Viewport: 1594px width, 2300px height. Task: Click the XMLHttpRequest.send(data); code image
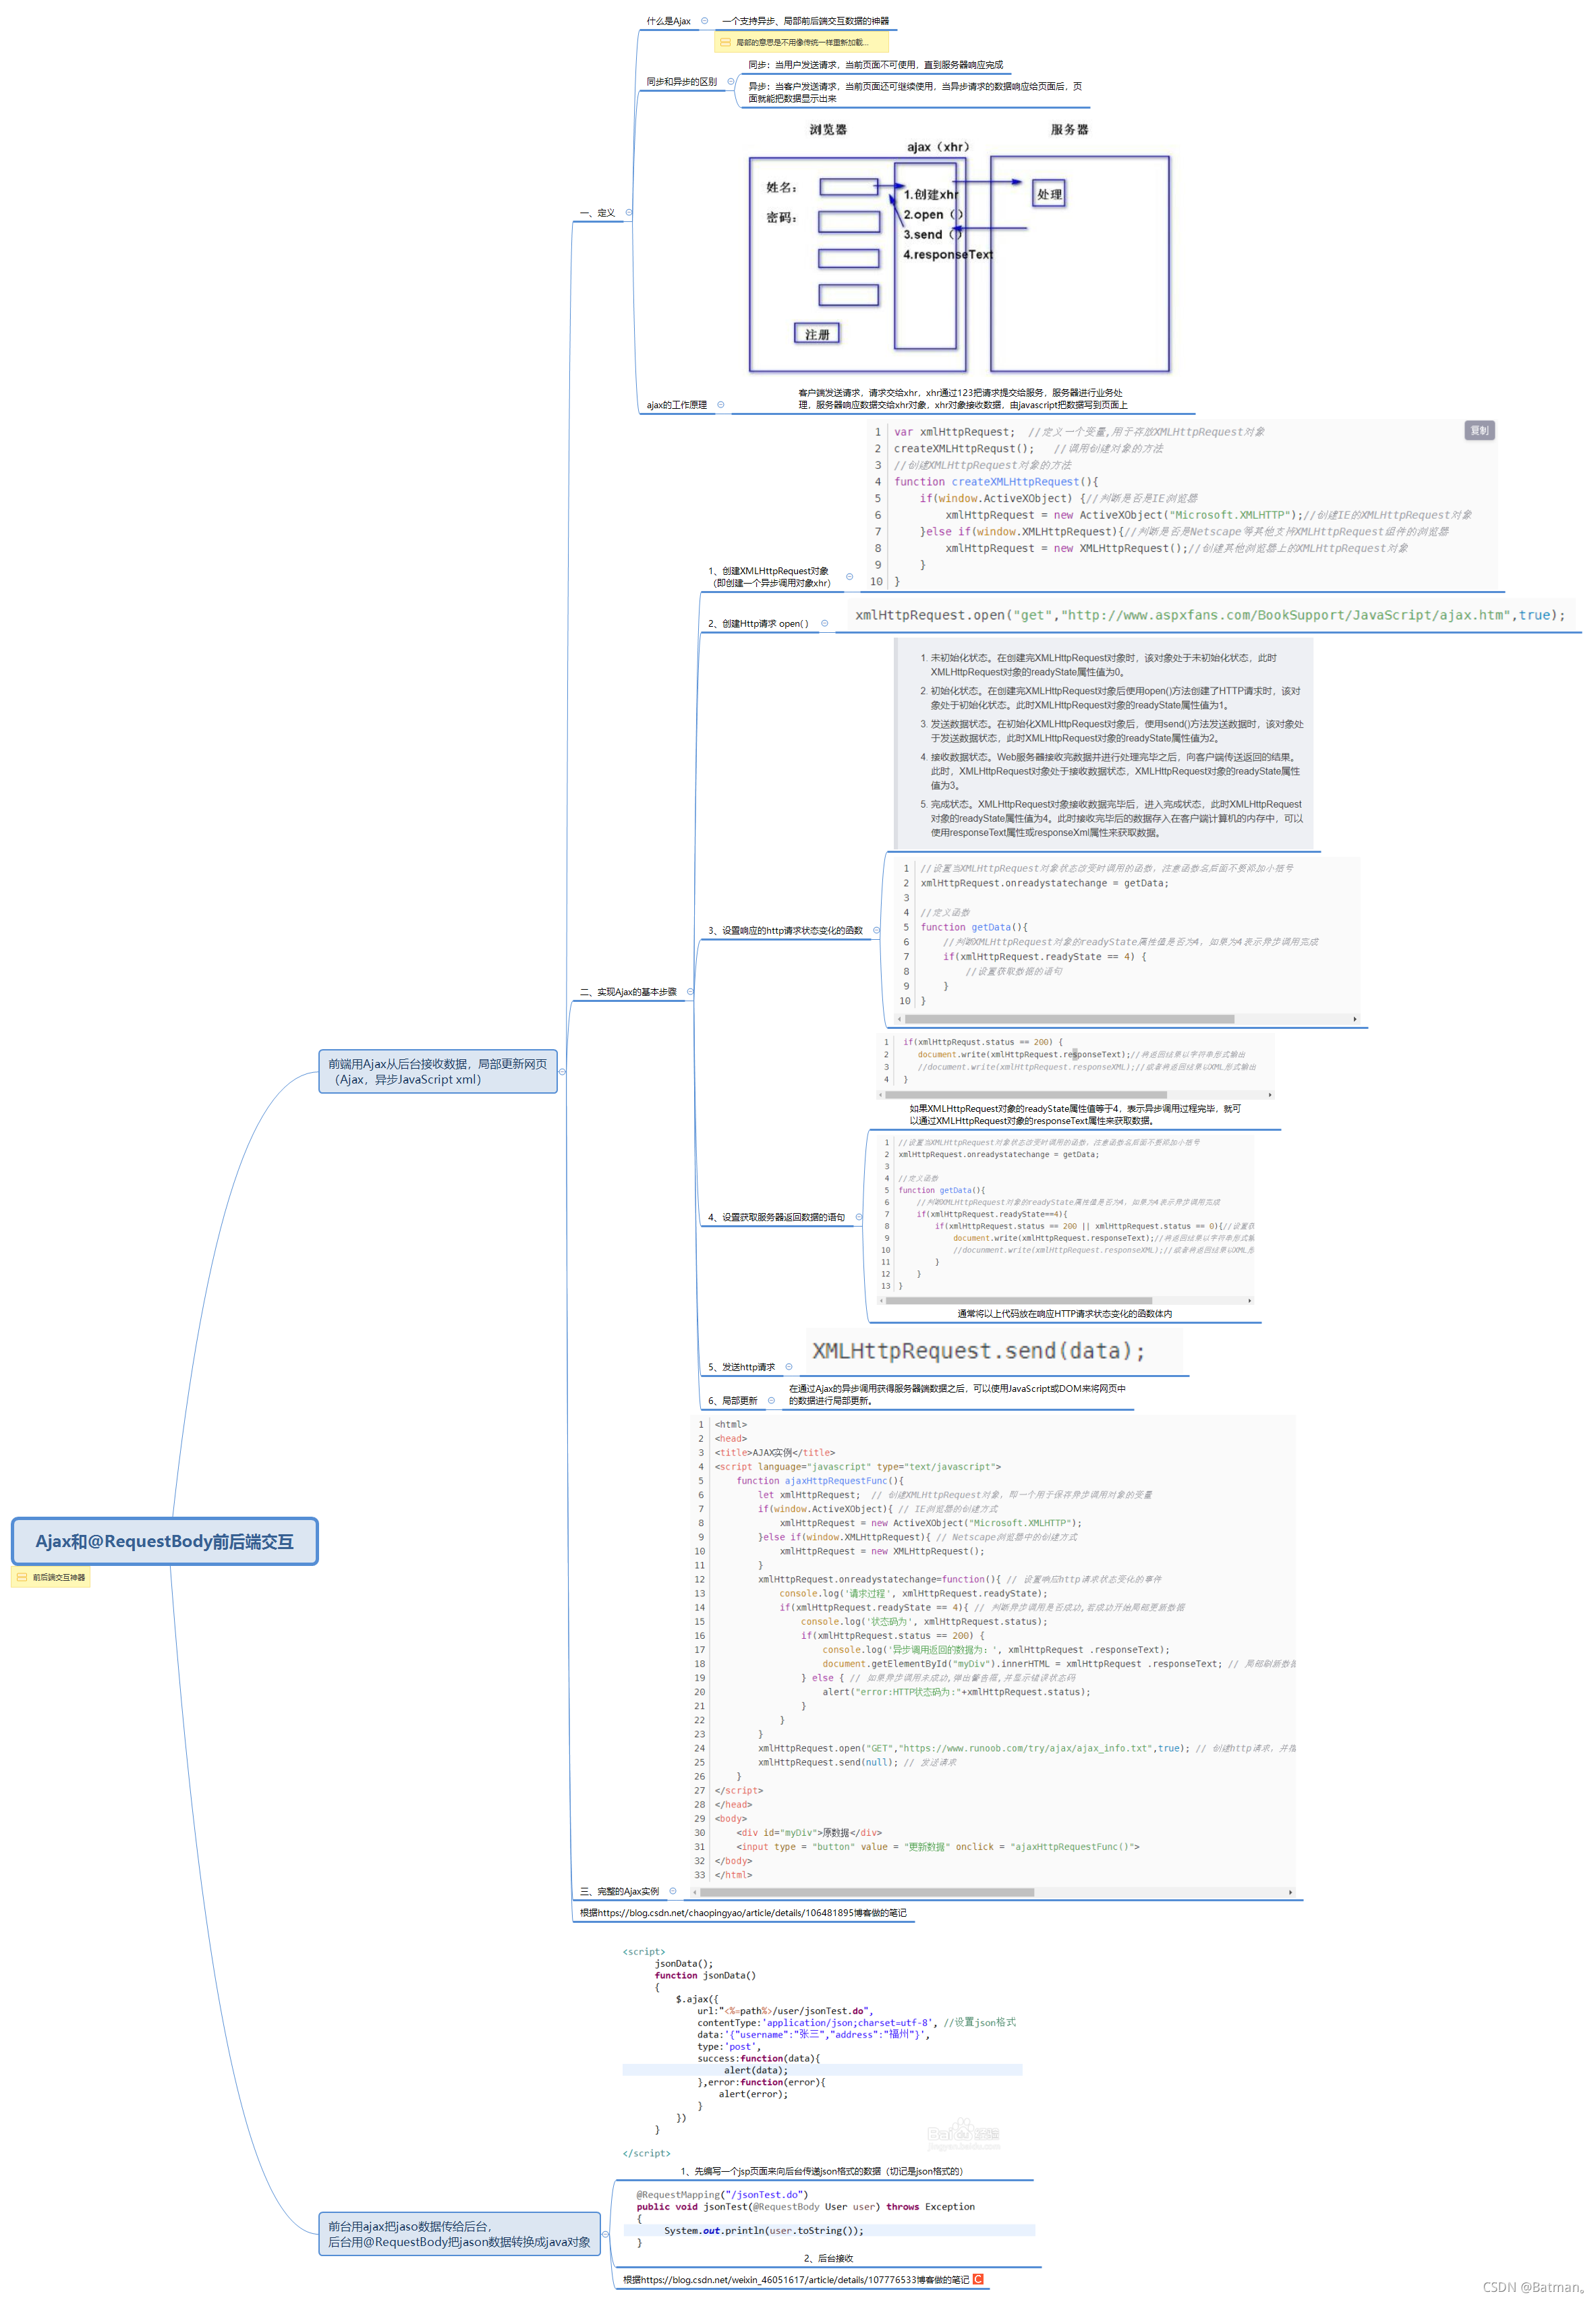994,1350
